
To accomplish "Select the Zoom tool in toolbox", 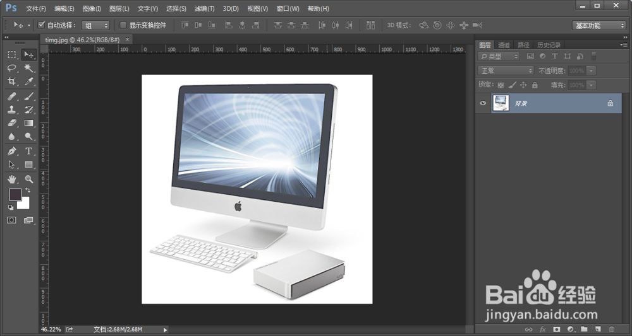I will pyautogui.click(x=28, y=179).
